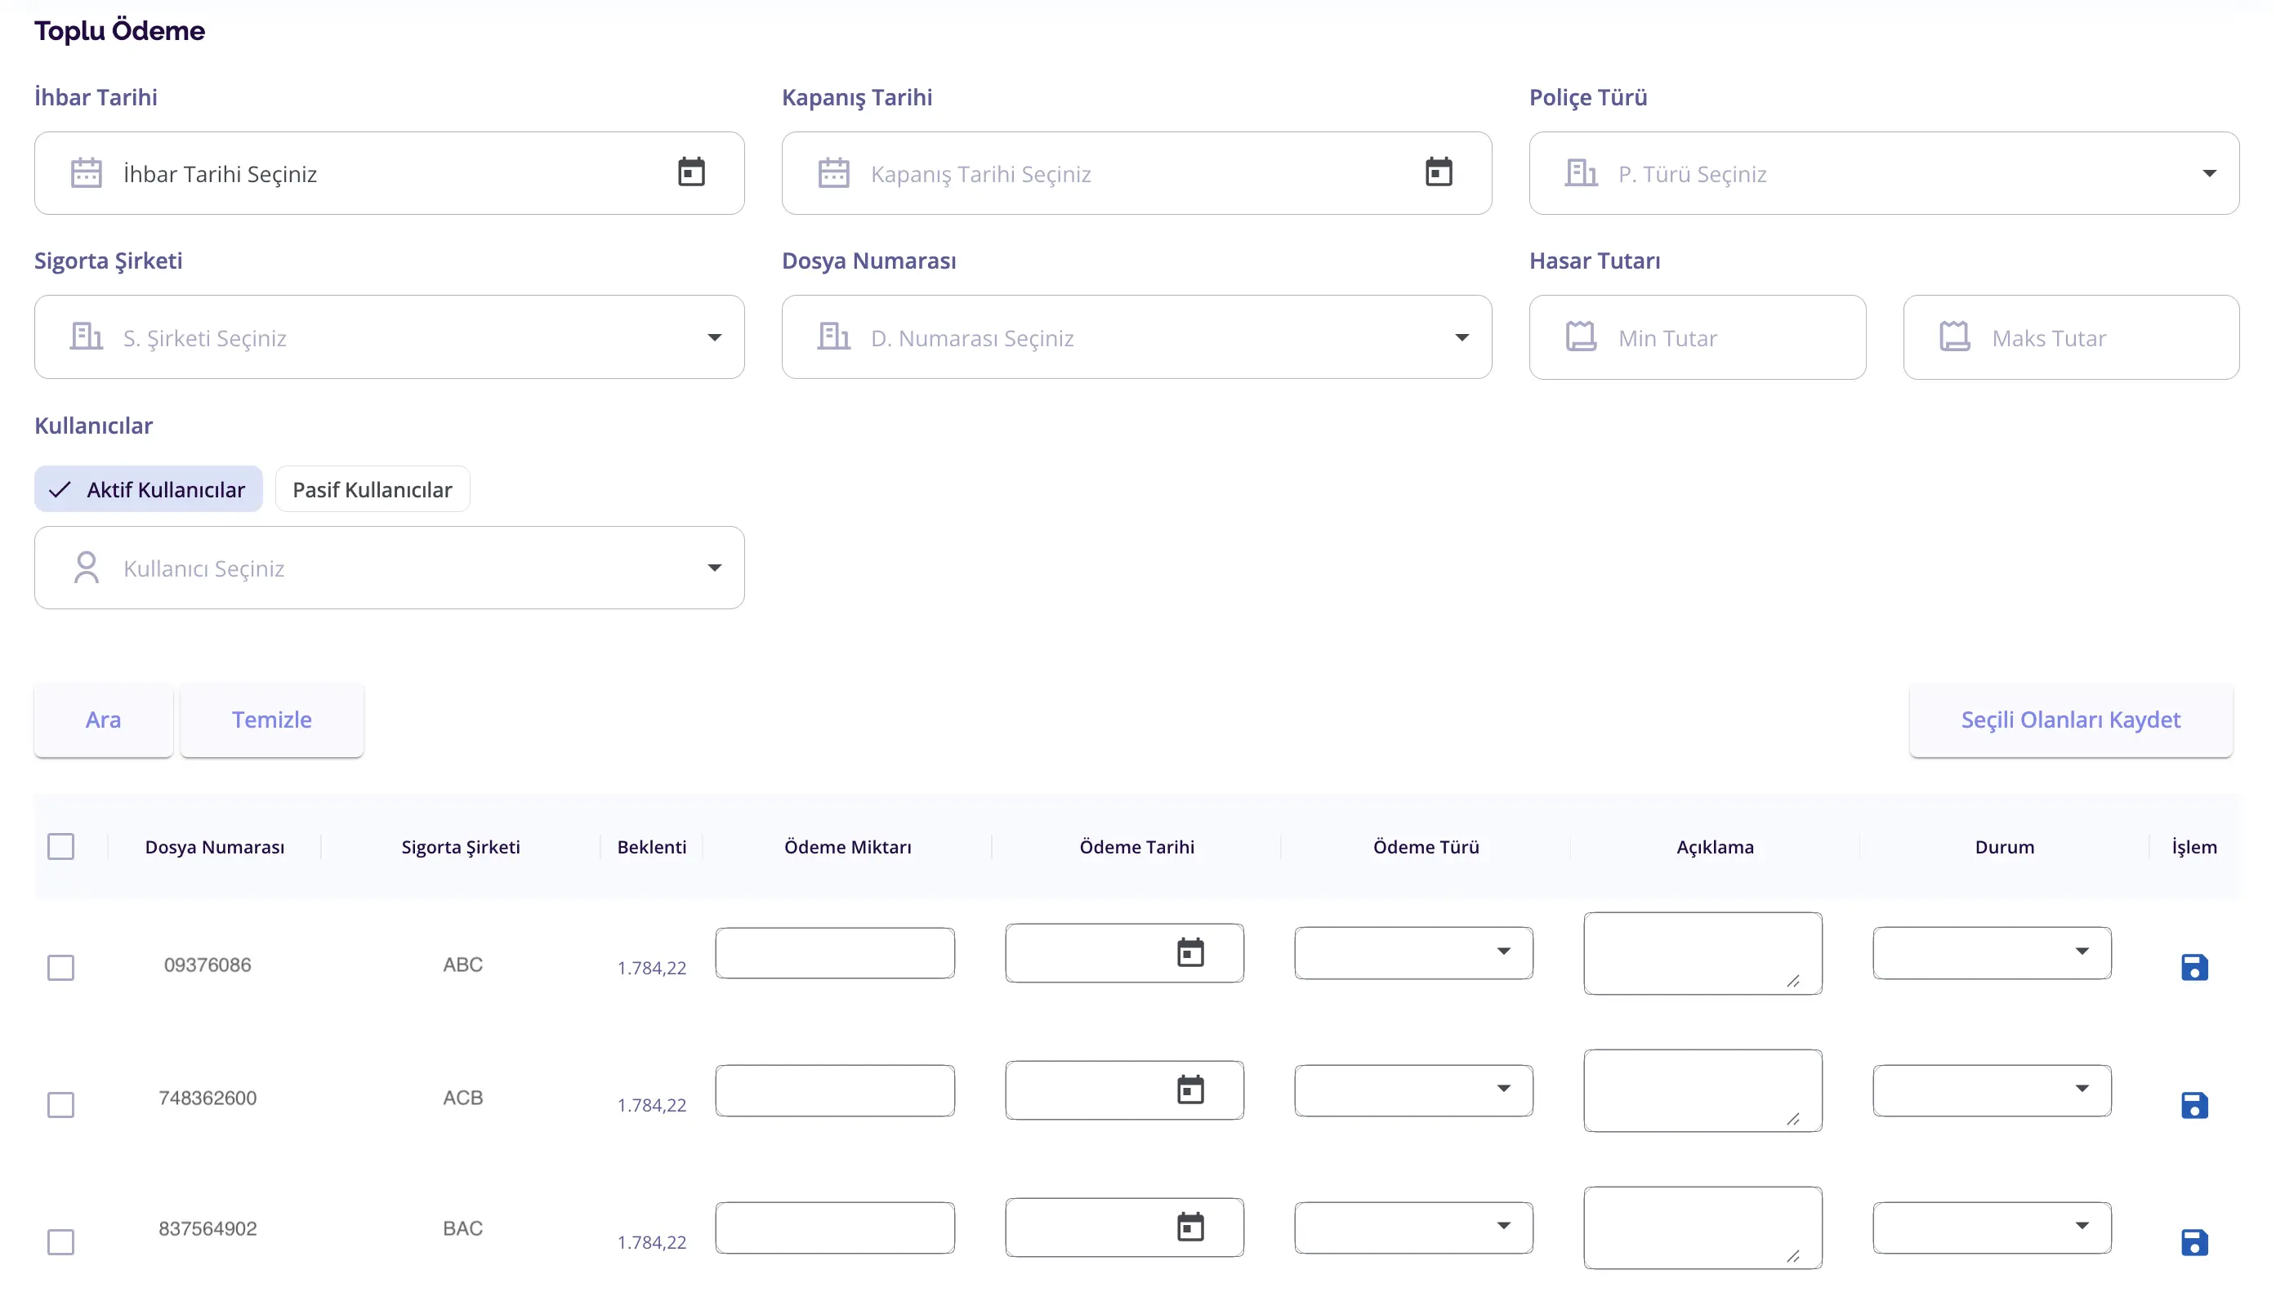The width and height of the screenshot is (2276, 1310).
Task: Click the save icon for row 748362600
Action: [x=2193, y=1105]
